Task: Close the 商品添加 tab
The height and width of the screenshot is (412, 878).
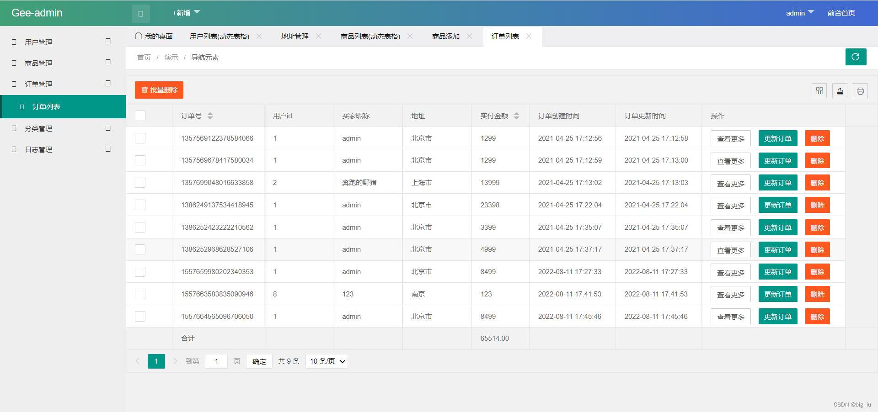Action: pos(470,36)
